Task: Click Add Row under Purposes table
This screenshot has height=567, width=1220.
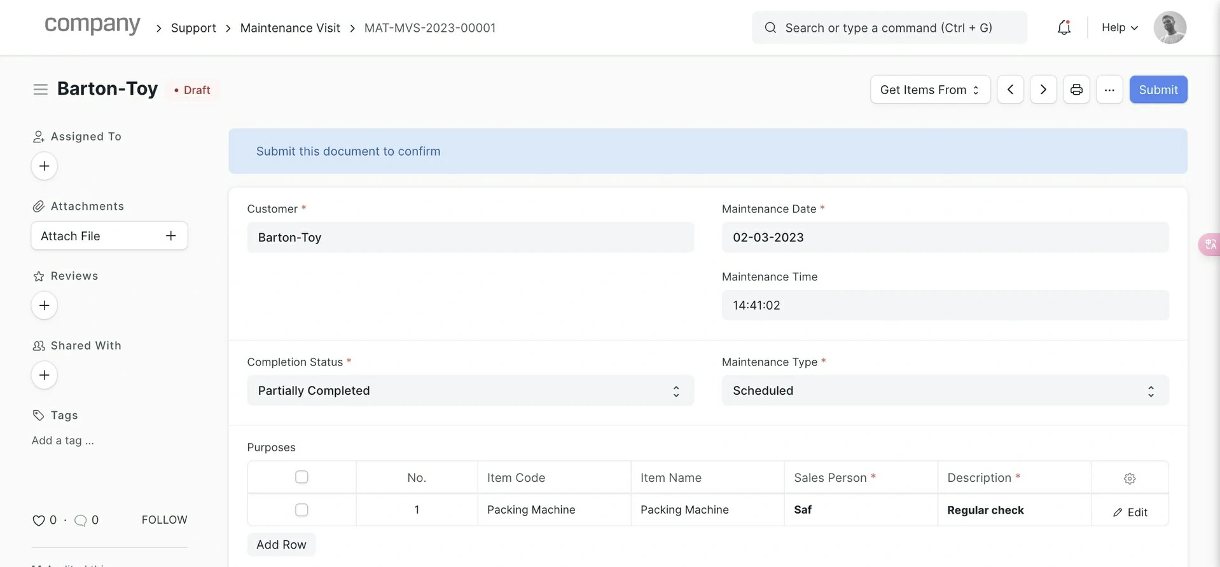Action: point(281,545)
